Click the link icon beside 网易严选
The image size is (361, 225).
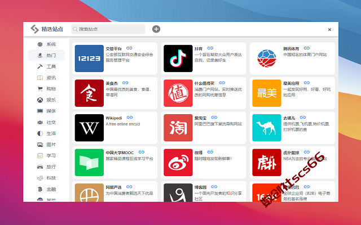pos(129,187)
